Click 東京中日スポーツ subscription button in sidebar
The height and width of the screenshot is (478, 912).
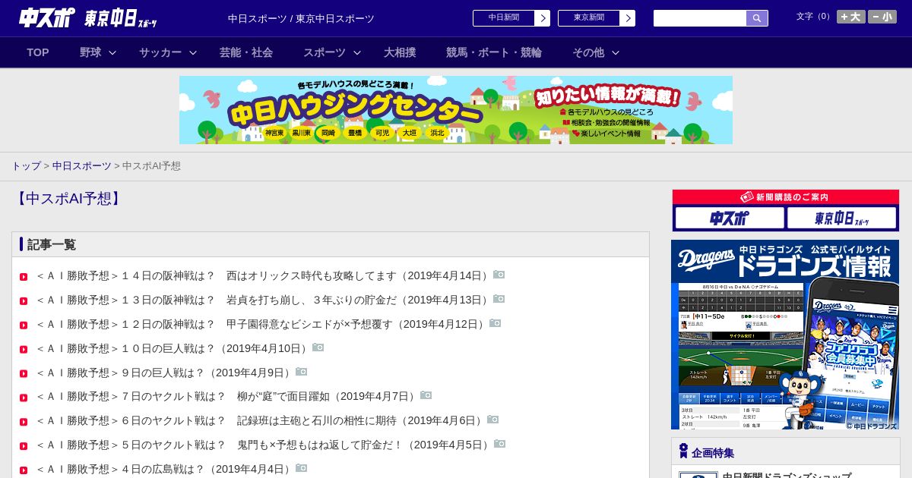tap(841, 218)
